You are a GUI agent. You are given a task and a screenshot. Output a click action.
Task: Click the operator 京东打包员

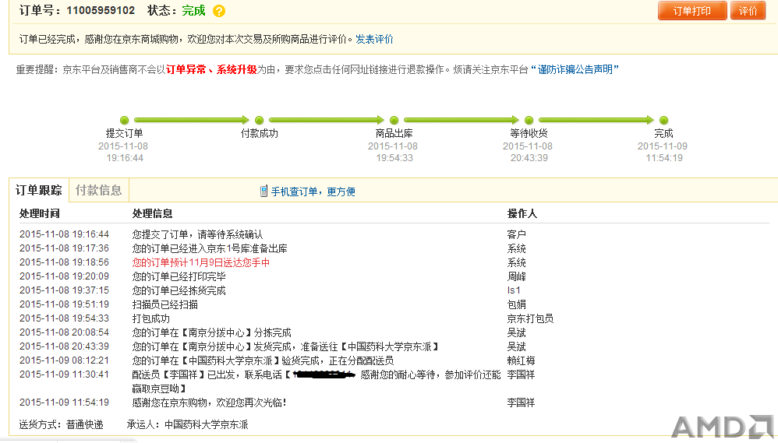click(x=530, y=318)
